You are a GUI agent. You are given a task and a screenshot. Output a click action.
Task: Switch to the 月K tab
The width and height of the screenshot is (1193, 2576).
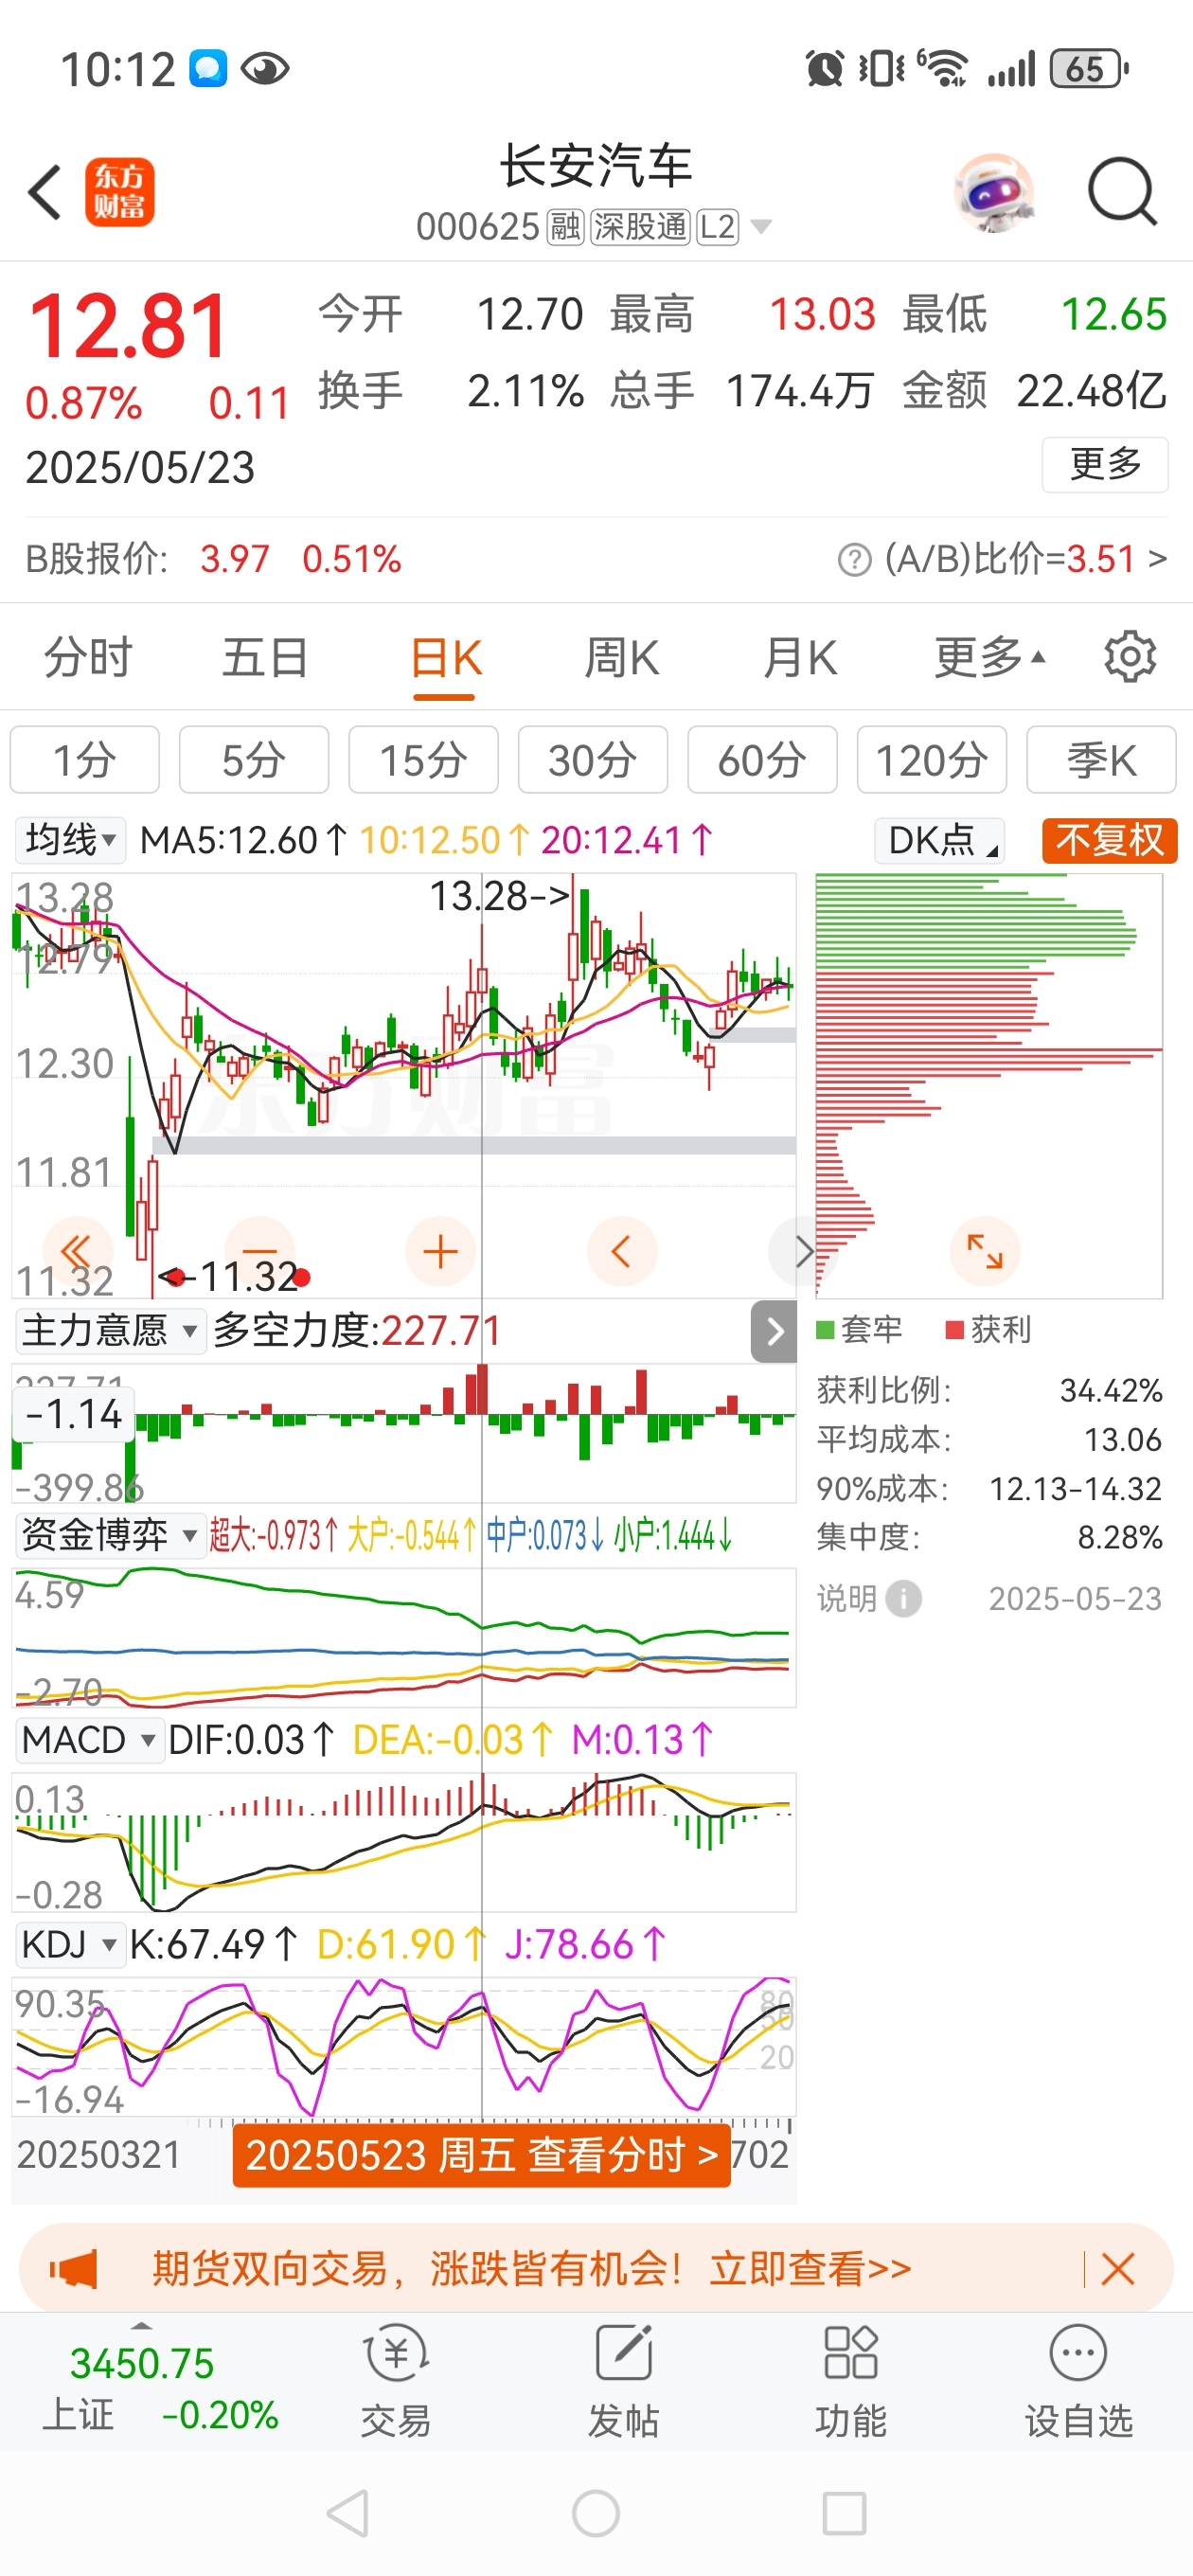(800, 657)
